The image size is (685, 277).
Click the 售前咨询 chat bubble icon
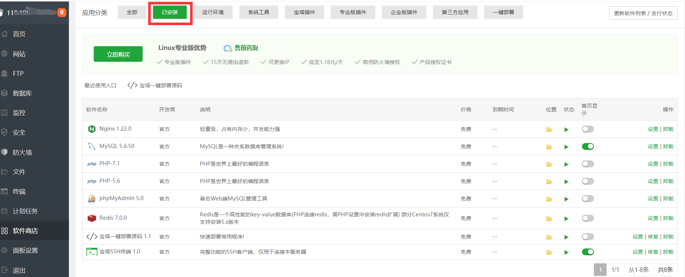[x=227, y=48]
